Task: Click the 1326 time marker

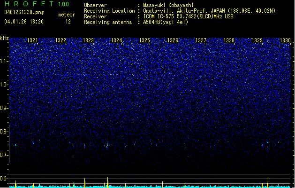Action: [173, 40]
